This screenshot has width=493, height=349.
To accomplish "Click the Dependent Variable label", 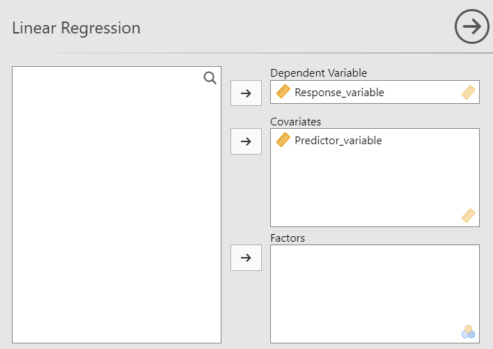I will tap(318, 73).
